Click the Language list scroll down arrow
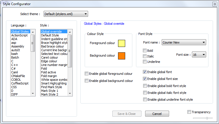The height and width of the screenshot is (124, 219). 33,94
